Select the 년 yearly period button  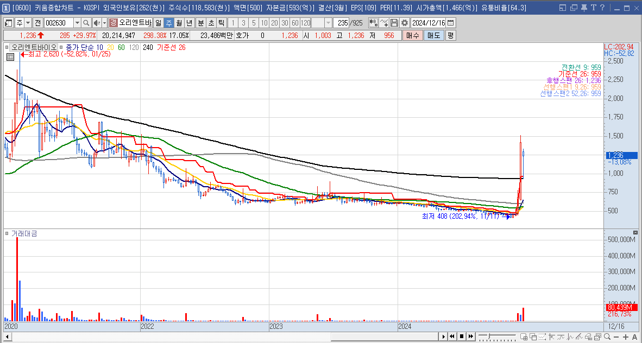pyautogui.click(x=188, y=23)
